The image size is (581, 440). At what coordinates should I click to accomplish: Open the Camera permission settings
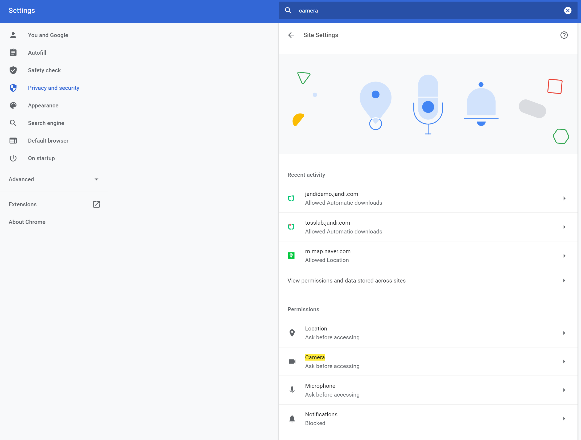[426, 361]
